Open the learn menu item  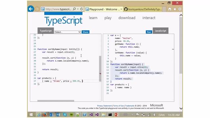click(93, 18)
